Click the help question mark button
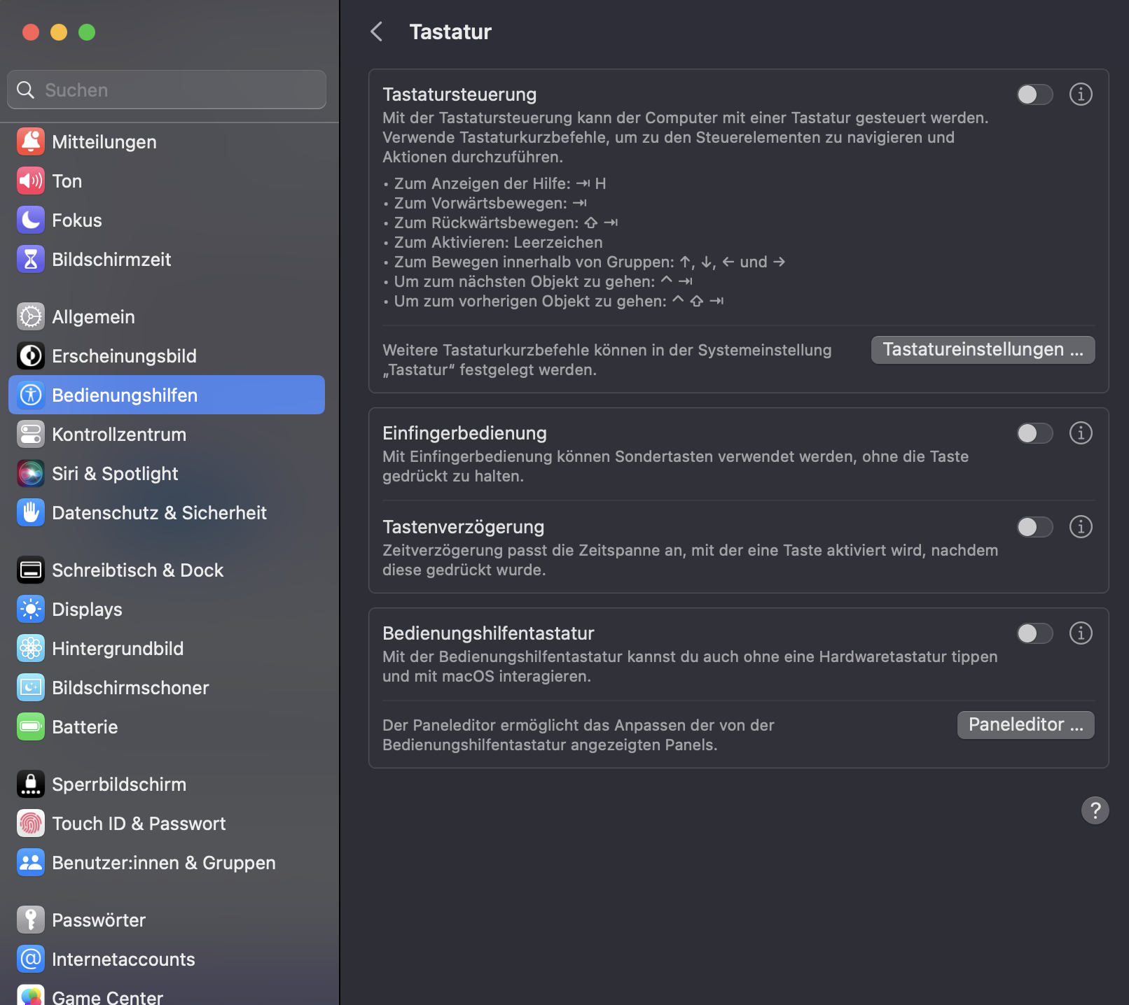The height and width of the screenshot is (1005, 1129). (1095, 810)
